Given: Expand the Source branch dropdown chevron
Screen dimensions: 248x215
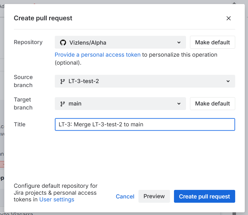Looking at the screenshot, I should click(x=228, y=81).
